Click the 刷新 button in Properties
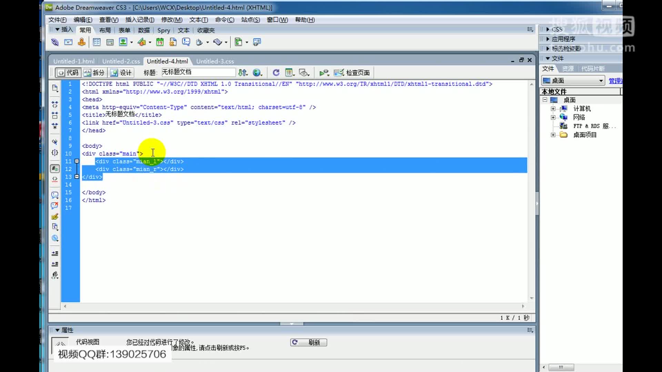Image resolution: width=662 pixels, height=372 pixels. [309, 342]
